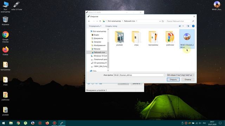The width and height of the screenshot is (225, 126).
Task: Open Корзина recycle bin on desktop
Action: tap(6, 21)
